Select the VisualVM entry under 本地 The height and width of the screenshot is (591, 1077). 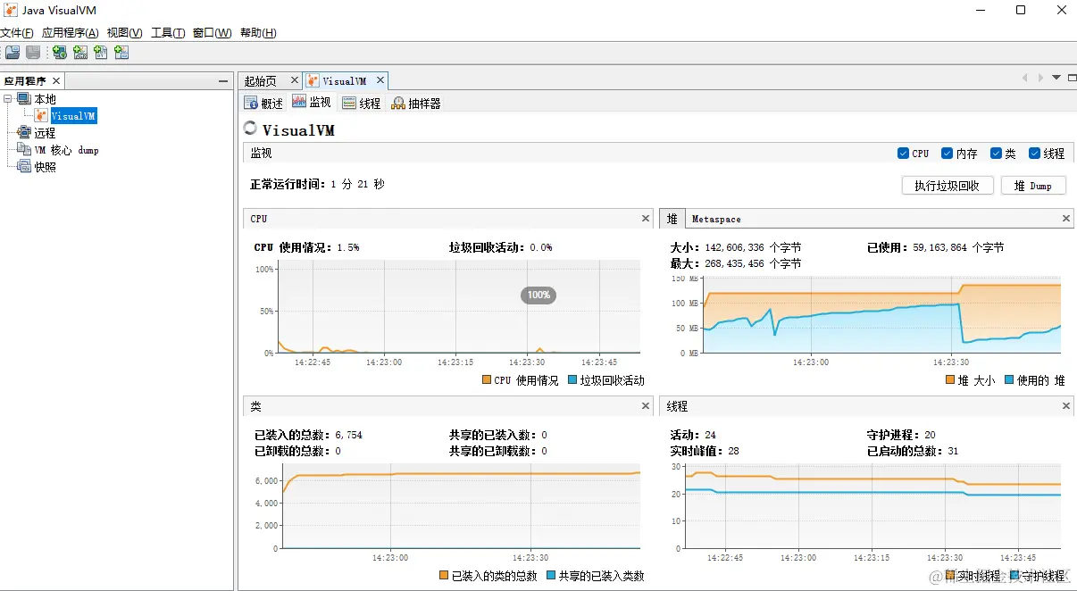pyautogui.click(x=73, y=116)
